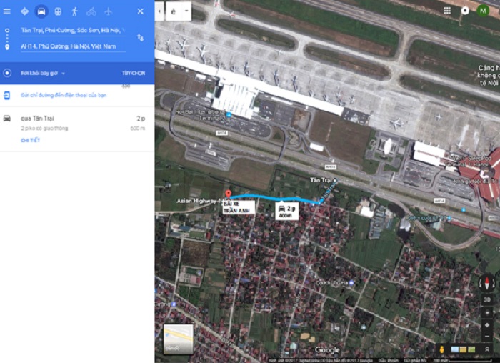
Task: Select the route 'qua Tân Trại'
Action: (77, 129)
